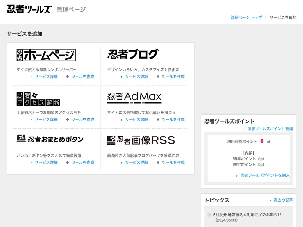Viewport: 303px width, 227px height.
Task: Click the 忍者ツールズポイントを購入 link
Action: click(x=265, y=175)
